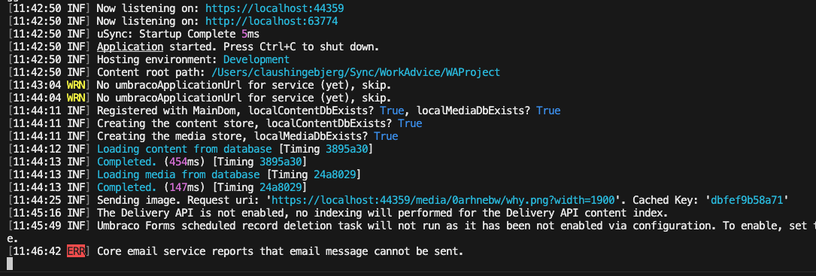Image resolution: width=816 pixels, height=276 pixels.
Task: Click the True value after localMediaDbExists on MainDom line
Action: click(x=548, y=111)
